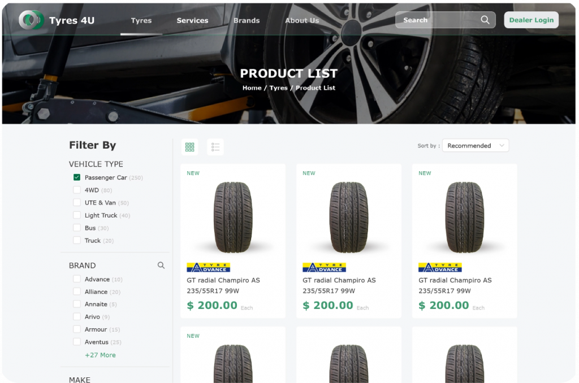Tick the Advance brand checkbox
This screenshot has height=383, width=579.
coord(77,279)
